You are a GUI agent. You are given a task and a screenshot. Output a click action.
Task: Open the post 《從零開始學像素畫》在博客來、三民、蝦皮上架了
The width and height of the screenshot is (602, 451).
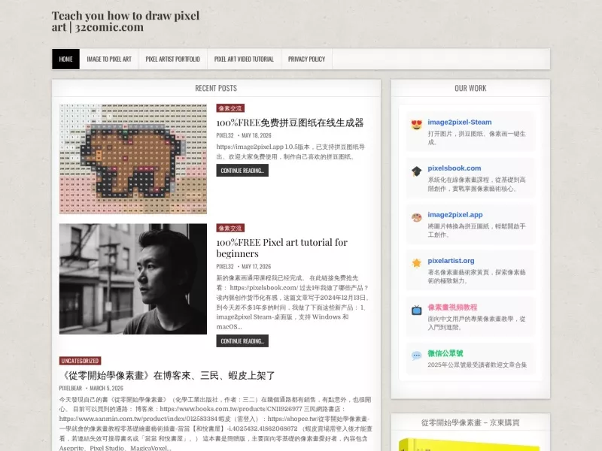167,375
